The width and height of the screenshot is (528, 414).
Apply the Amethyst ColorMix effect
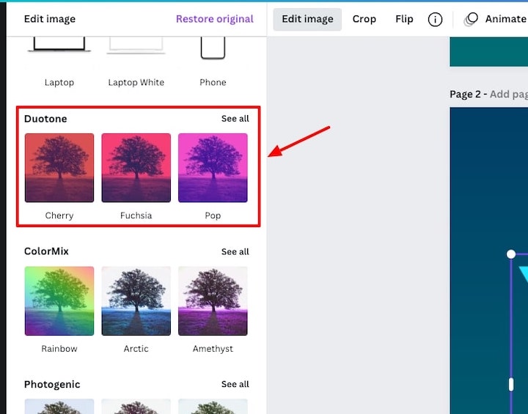click(213, 301)
